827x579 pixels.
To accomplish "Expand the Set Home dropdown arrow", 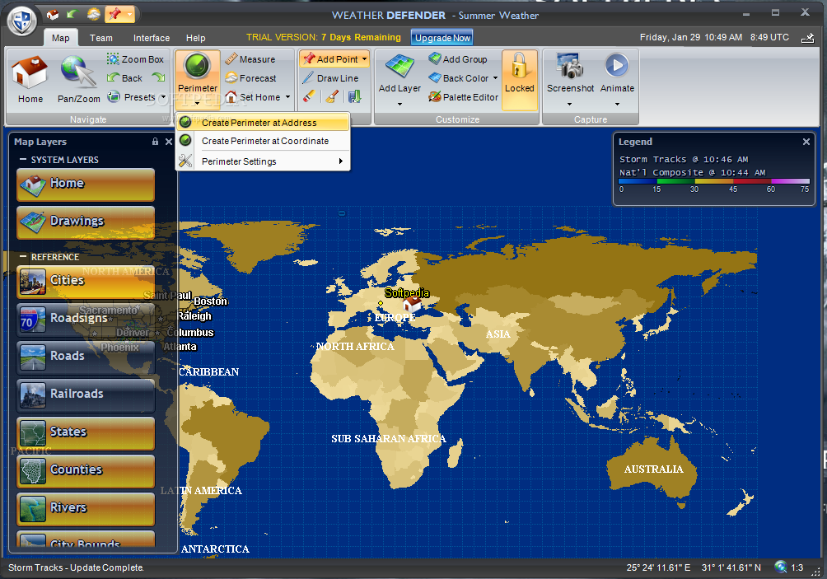I will (287, 97).
